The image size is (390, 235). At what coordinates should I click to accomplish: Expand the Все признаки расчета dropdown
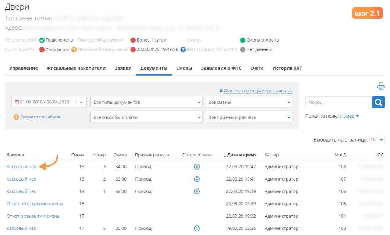tap(248, 117)
